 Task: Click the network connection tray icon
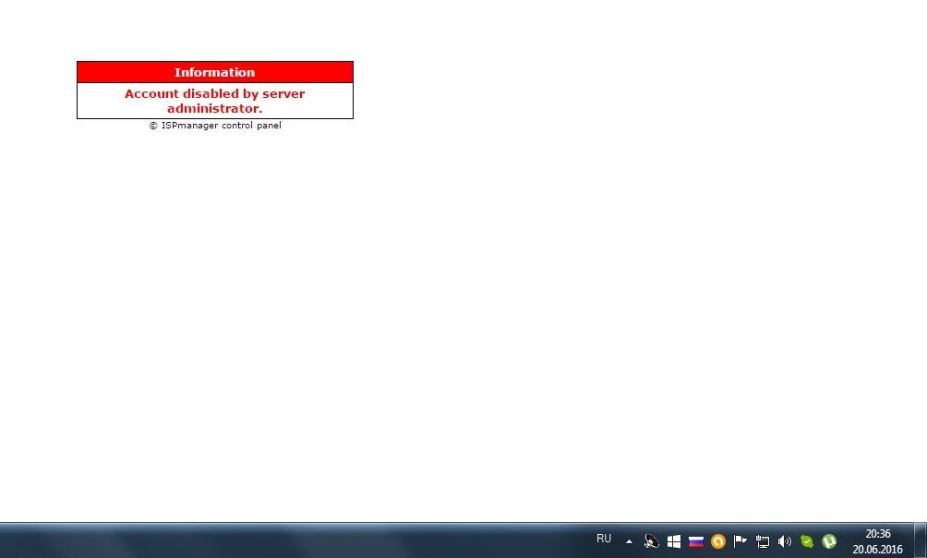click(x=763, y=541)
